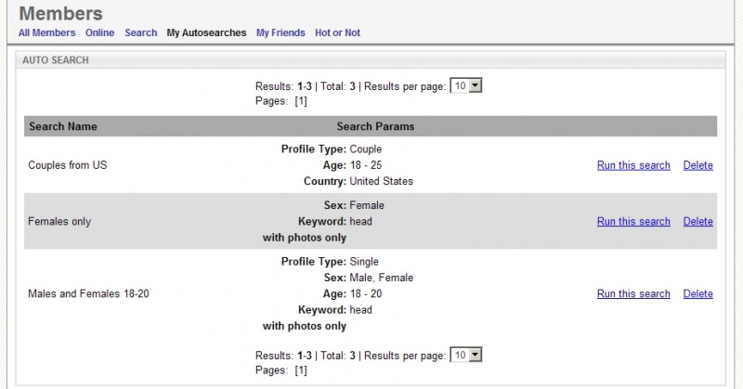The width and height of the screenshot is (743, 389).
Task: Run the Couples from US search
Action: tap(632, 165)
